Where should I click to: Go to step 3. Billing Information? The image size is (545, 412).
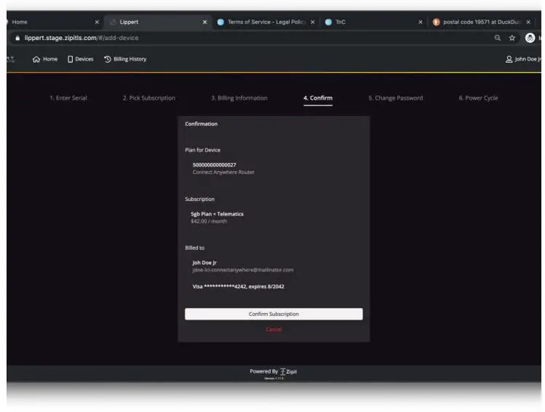[x=239, y=98]
